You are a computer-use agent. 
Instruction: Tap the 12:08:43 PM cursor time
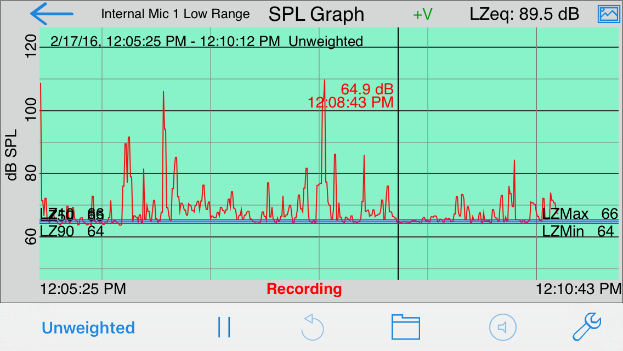(x=351, y=103)
